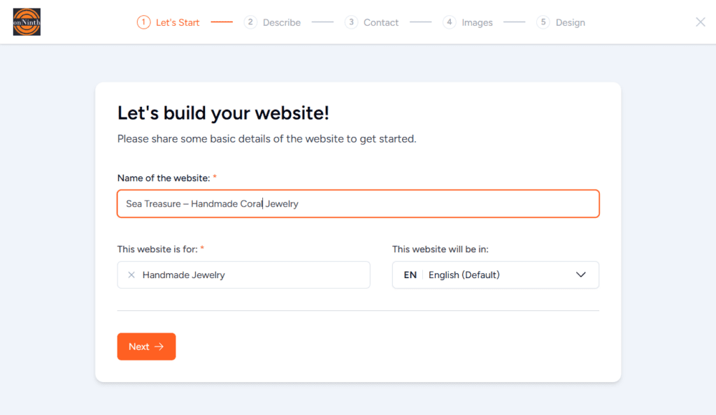Go to the Images step

pos(477,22)
